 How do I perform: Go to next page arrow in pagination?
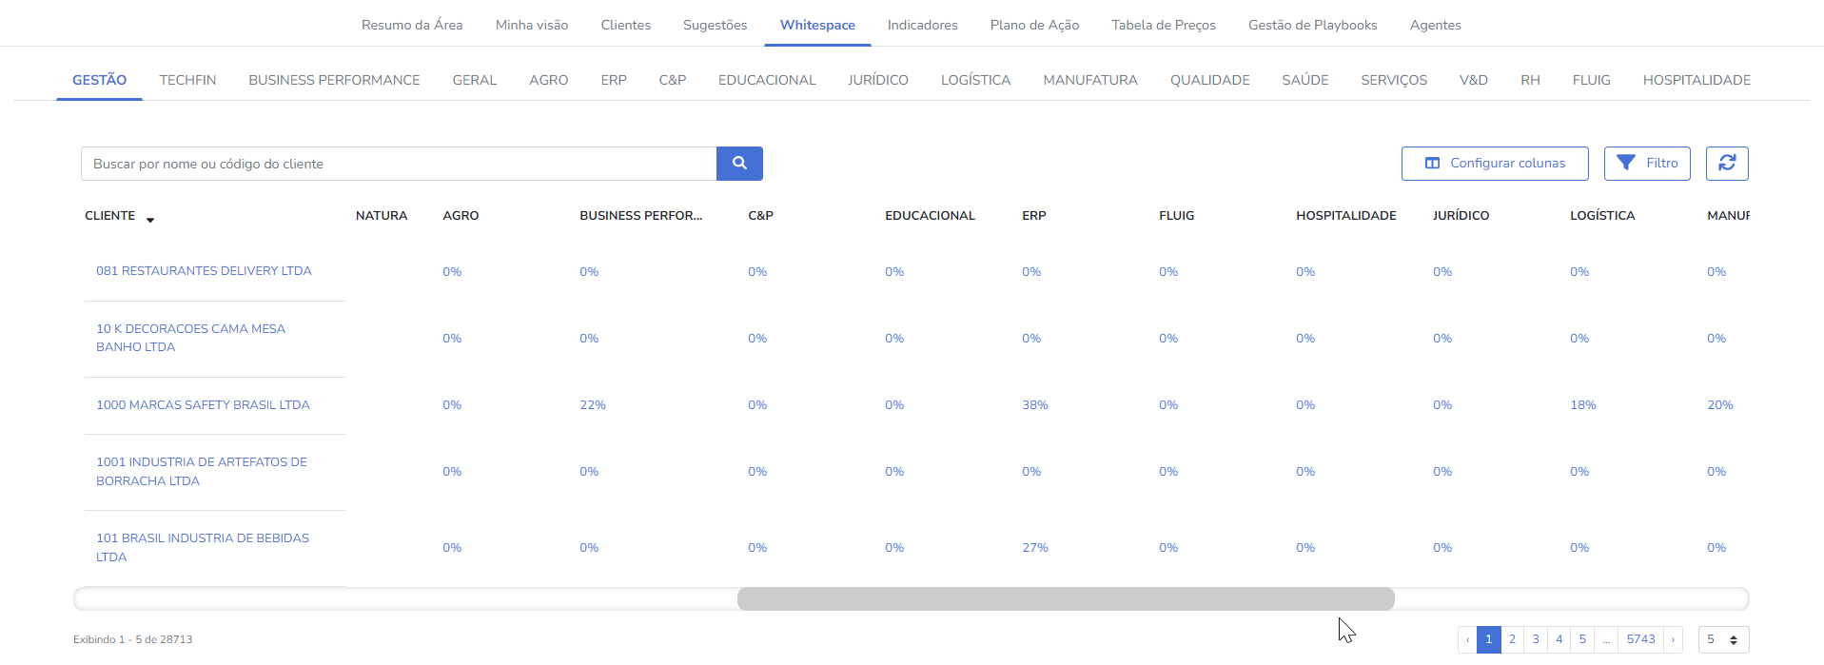pyautogui.click(x=1673, y=639)
